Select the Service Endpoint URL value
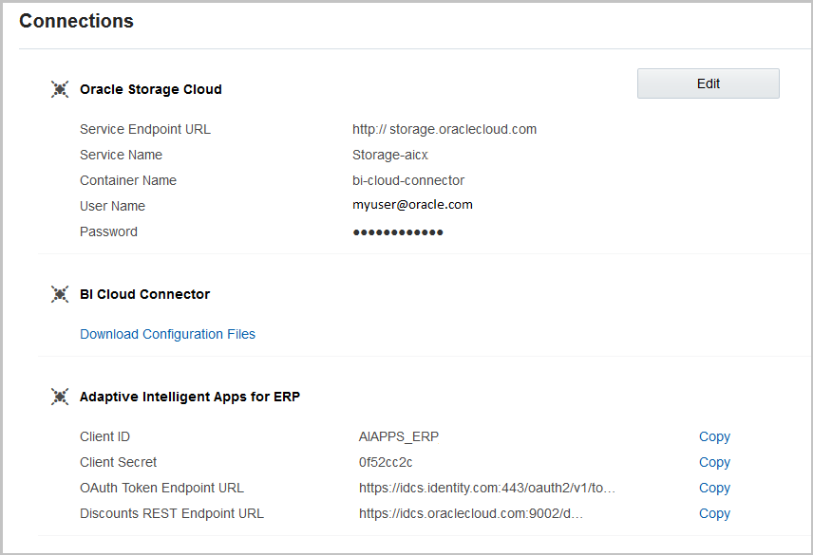813x555 pixels. (x=444, y=129)
